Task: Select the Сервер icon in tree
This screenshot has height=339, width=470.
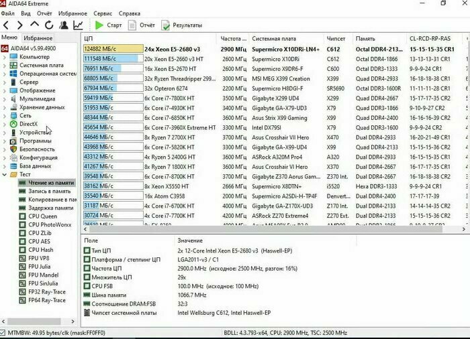Action: coord(13,82)
